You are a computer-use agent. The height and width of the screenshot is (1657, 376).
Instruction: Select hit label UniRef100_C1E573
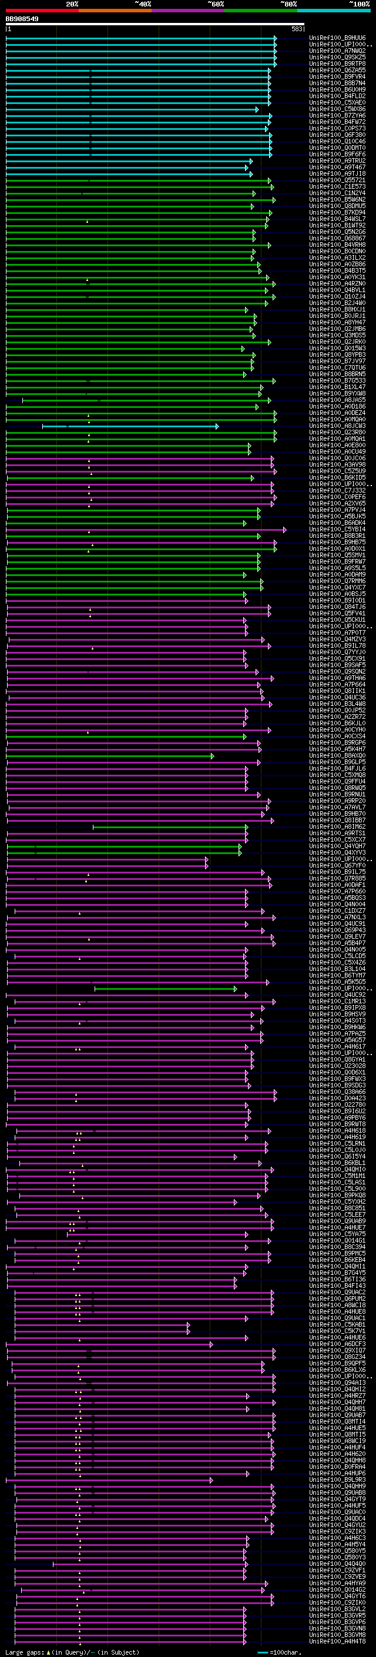[x=337, y=186]
